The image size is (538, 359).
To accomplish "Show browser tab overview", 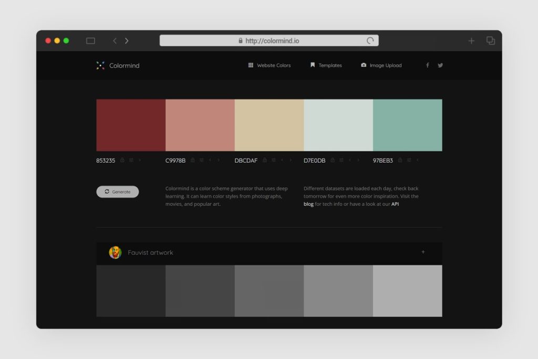I will coord(491,40).
